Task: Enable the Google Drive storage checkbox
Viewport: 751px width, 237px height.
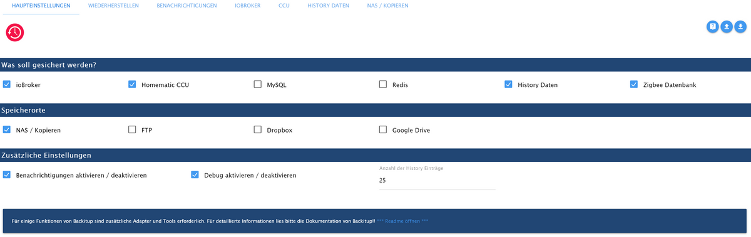Action: 383,130
